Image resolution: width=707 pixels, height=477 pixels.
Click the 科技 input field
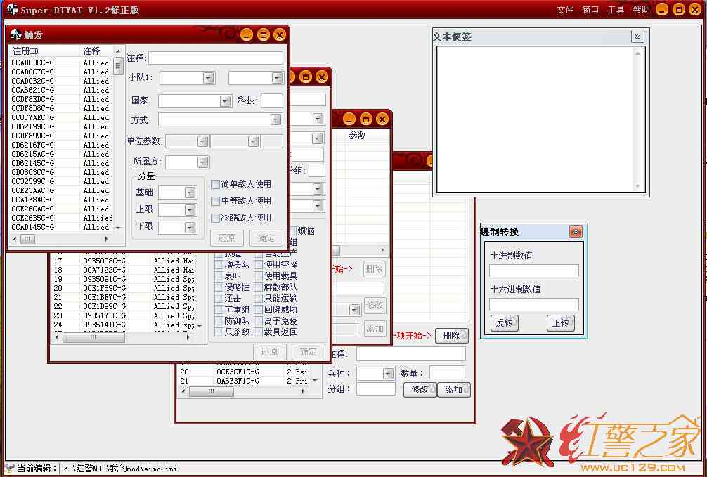pos(272,101)
